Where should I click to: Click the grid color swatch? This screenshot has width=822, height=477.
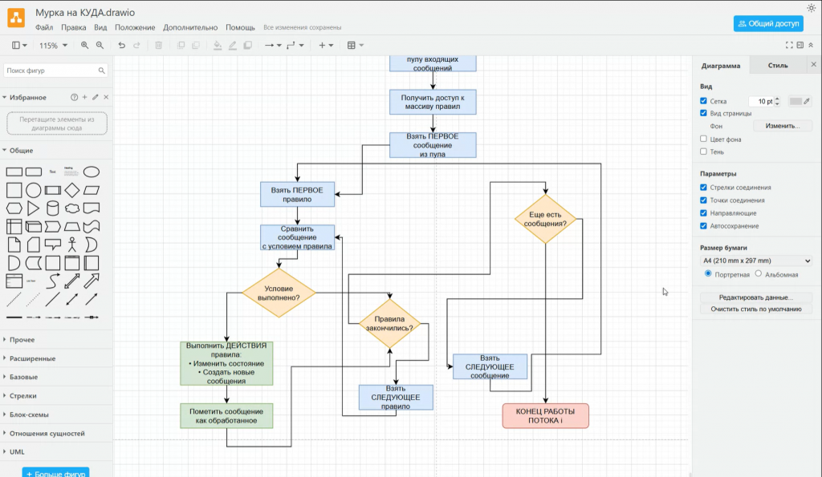tap(796, 101)
